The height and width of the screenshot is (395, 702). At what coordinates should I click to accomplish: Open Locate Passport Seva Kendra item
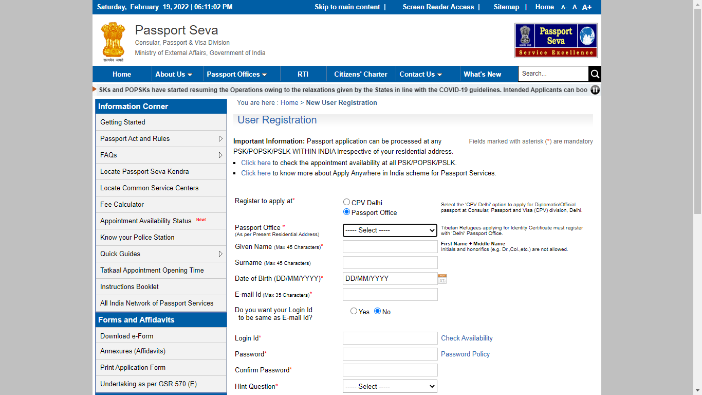(x=161, y=172)
